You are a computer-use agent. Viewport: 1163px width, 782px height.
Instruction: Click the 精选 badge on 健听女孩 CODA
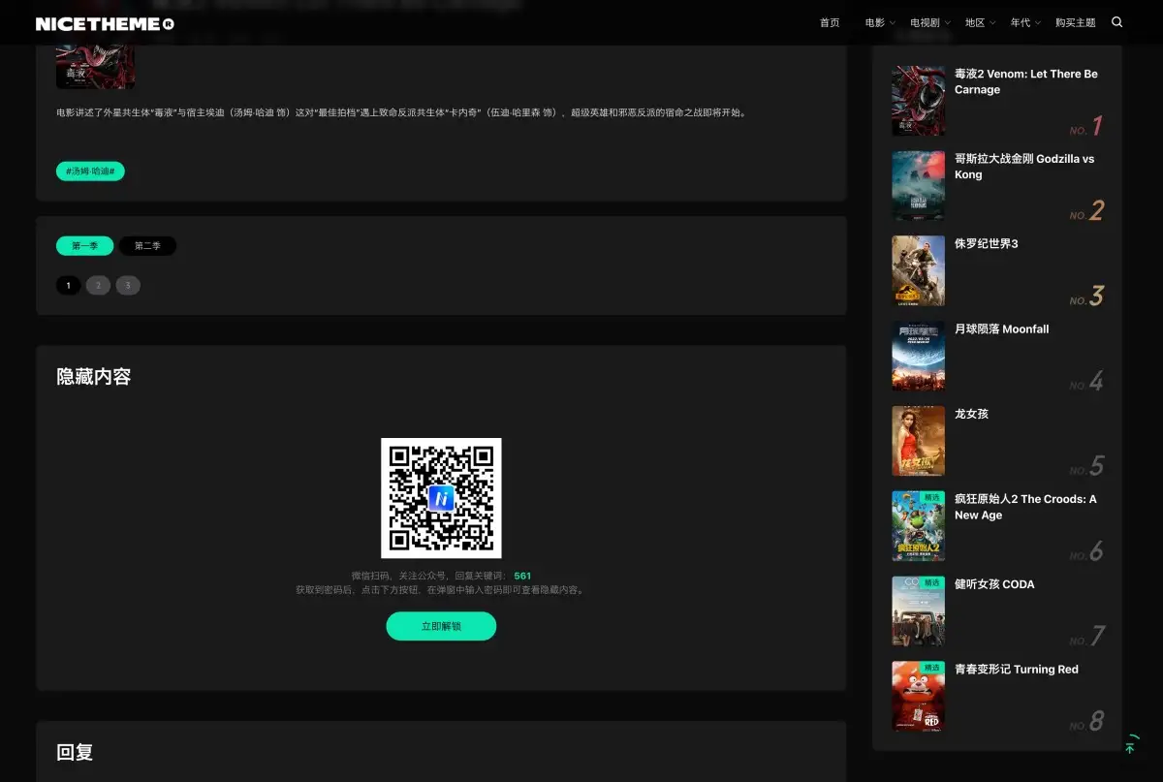pyautogui.click(x=932, y=582)
